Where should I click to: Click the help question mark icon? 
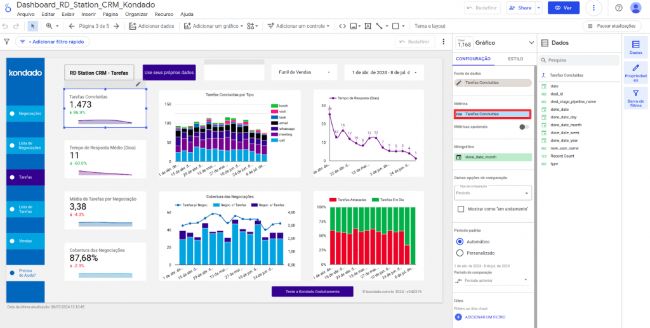618,8
